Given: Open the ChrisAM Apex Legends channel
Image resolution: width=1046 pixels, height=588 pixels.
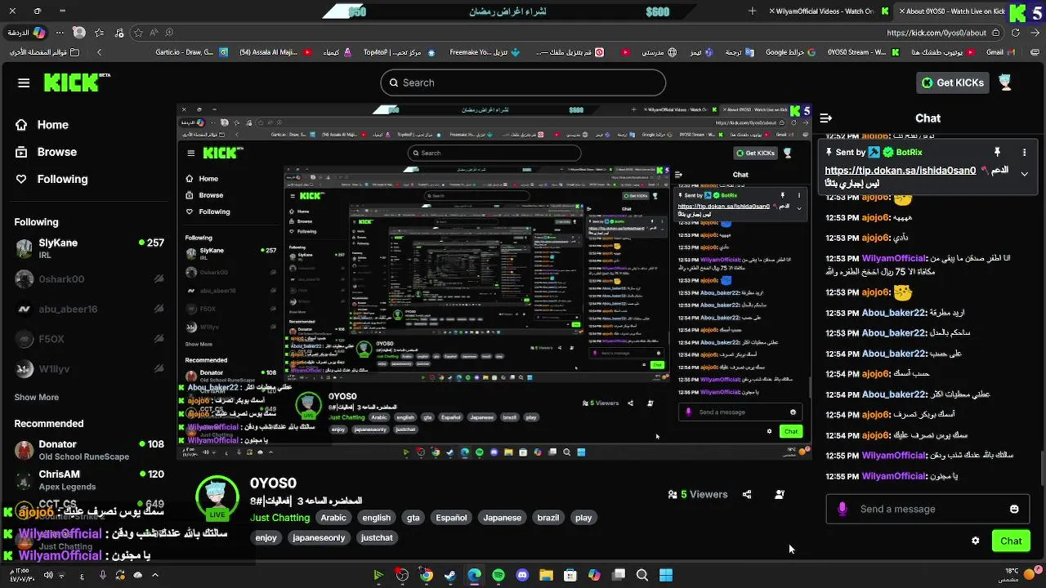Looking at the screenshot, I should pos(89,479).
